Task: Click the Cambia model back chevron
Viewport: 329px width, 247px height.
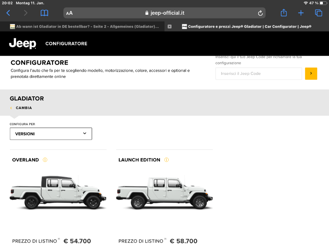Action: pyautogui.click(x=11, y=108)
